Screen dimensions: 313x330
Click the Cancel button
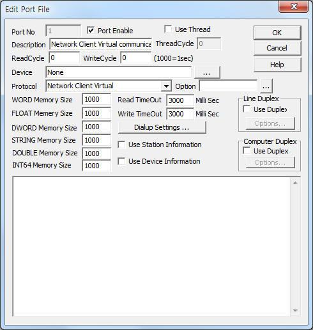[277, 48]
